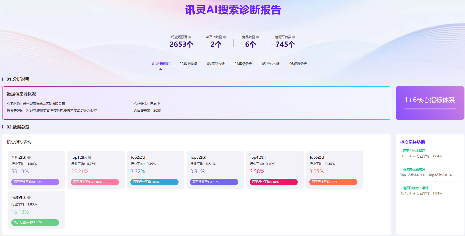
Task: Click Top1占比33.21%, Top3占比3.81% diagnosis detail
Action: (x=426, y=175)
